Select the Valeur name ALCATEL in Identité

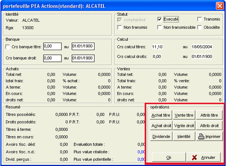[x=31, y=20]
